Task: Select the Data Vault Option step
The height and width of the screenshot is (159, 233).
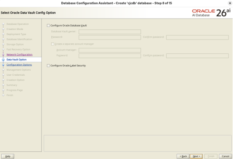Action: click(x=16, y=60)
